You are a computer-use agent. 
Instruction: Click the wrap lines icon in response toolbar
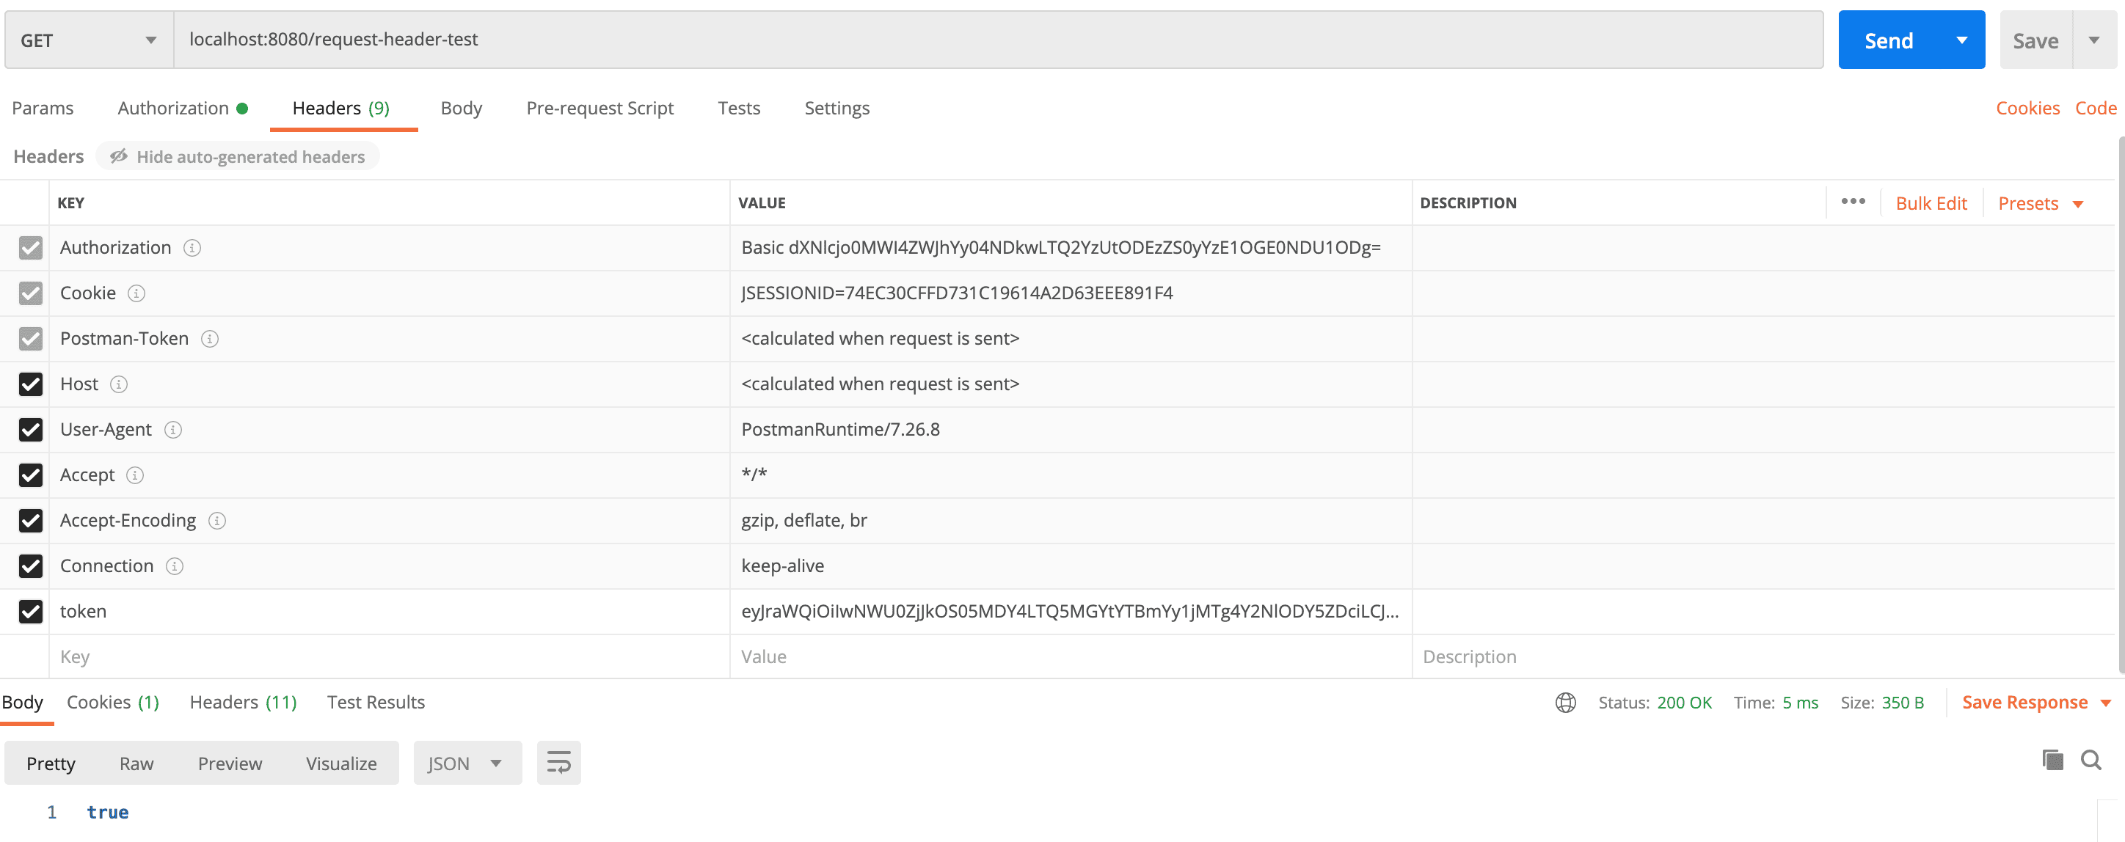point(558,763)
